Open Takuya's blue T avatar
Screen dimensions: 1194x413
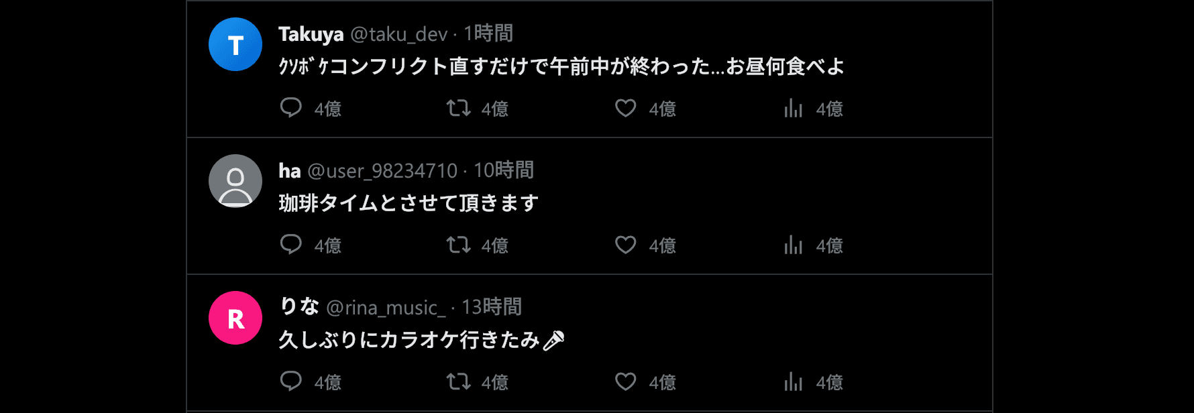click(x=235, y=44)
